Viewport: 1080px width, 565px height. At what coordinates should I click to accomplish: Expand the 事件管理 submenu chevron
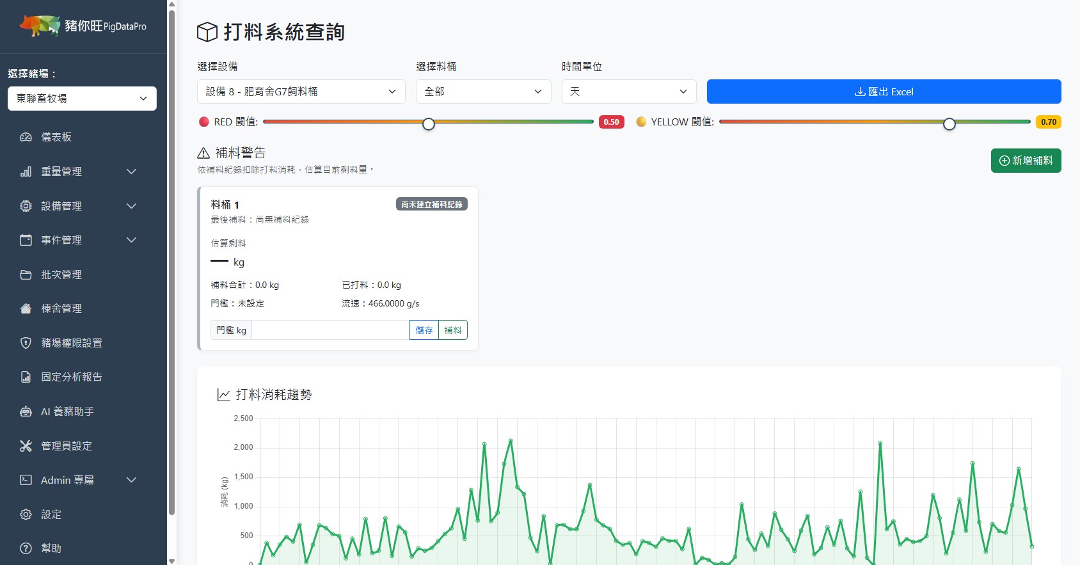click(x=131, y=240)
